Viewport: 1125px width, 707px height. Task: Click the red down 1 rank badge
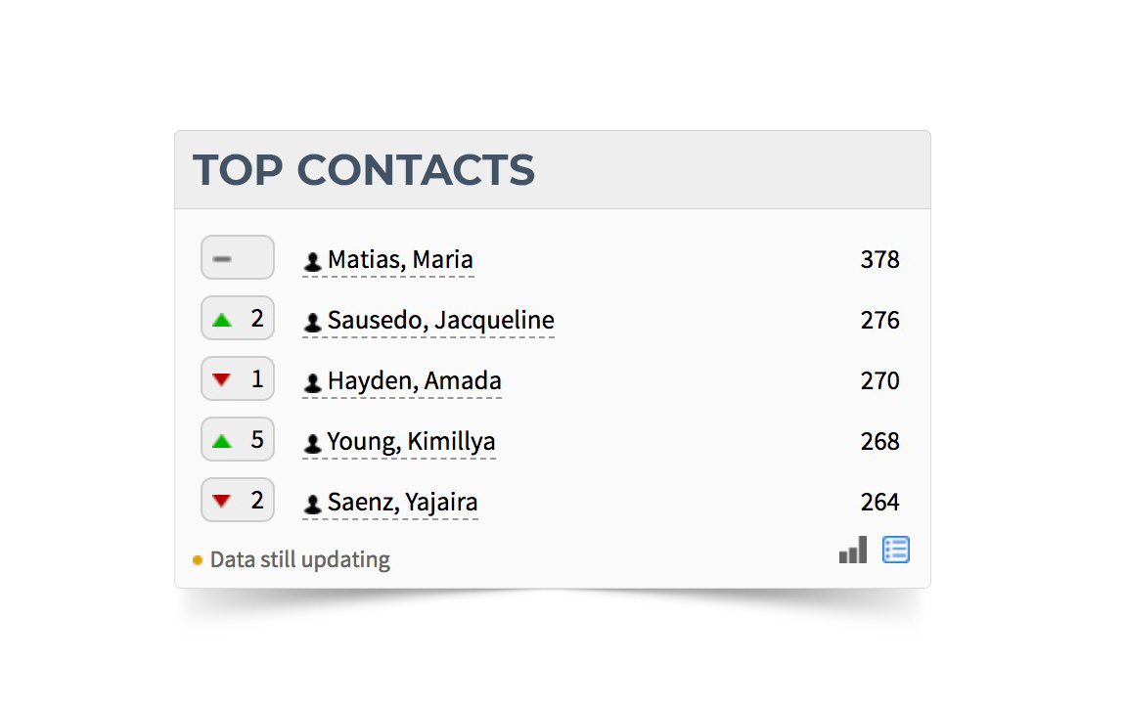click(238, 378)
